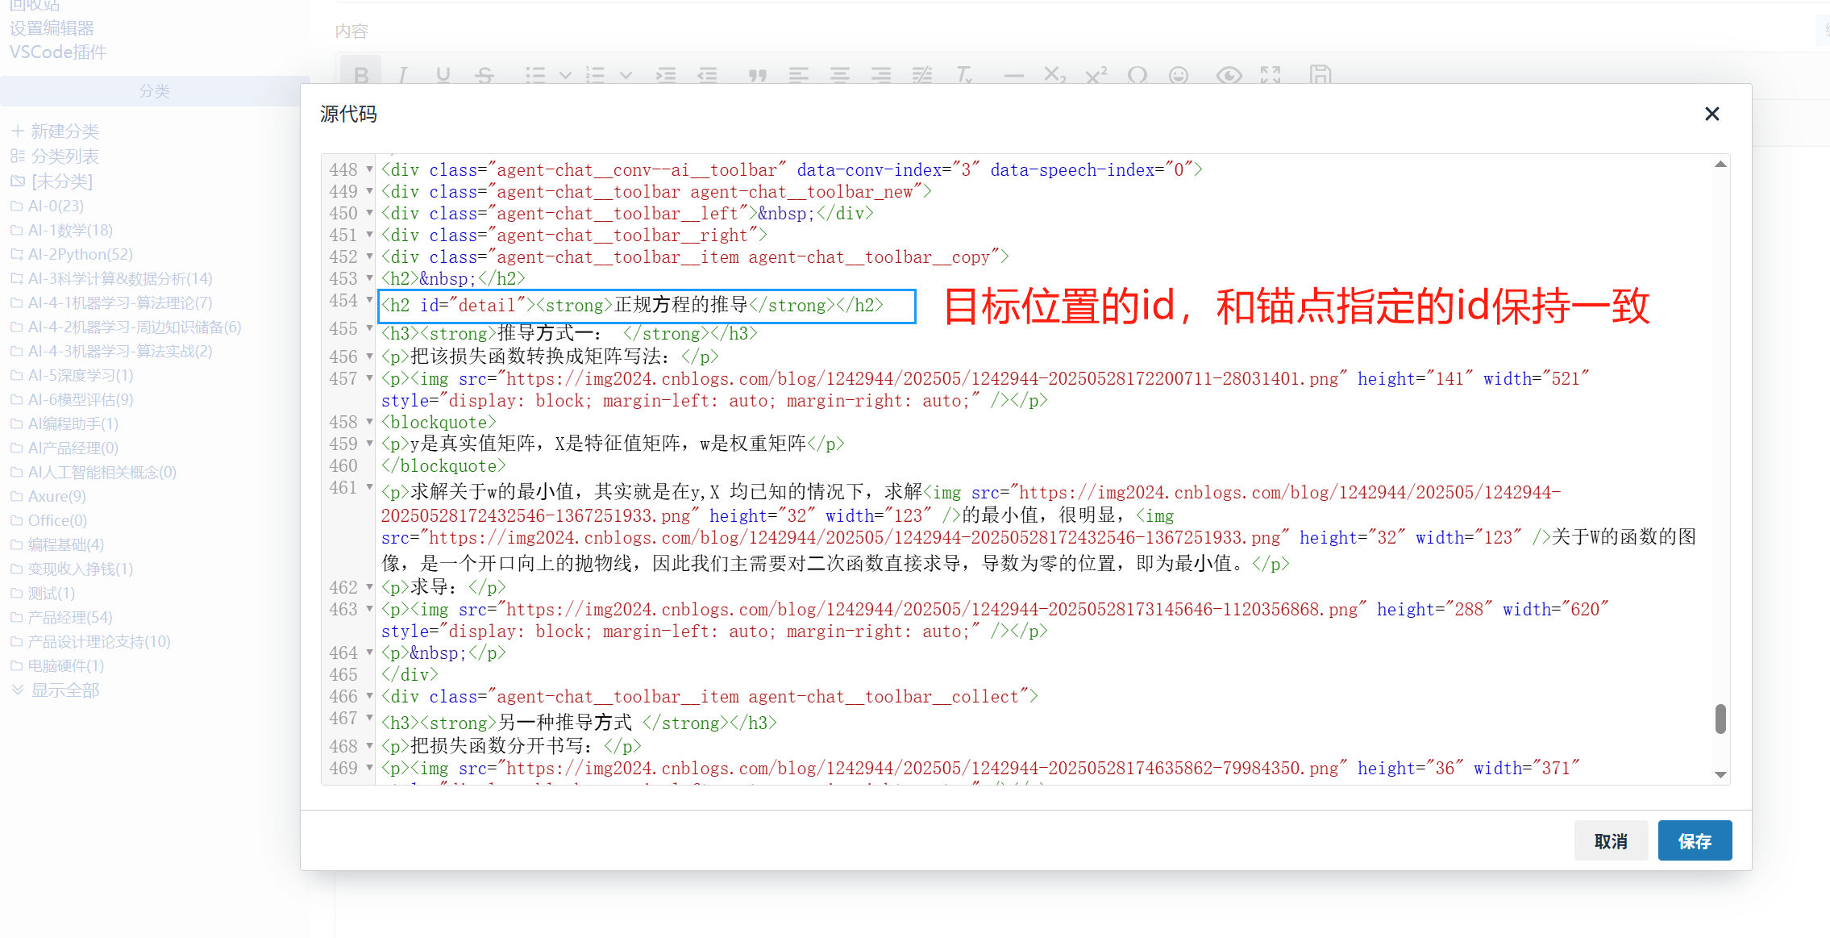The height and width of the screenshot is (938, 1830).
Task: Click the align center icon
Action: (840, 75)
